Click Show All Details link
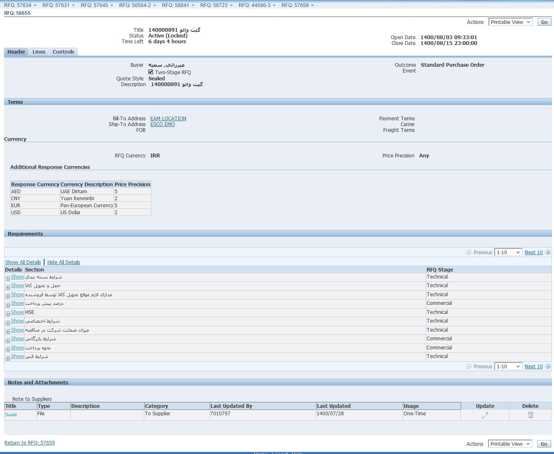554x454 pixels. (x=23, y=262)
